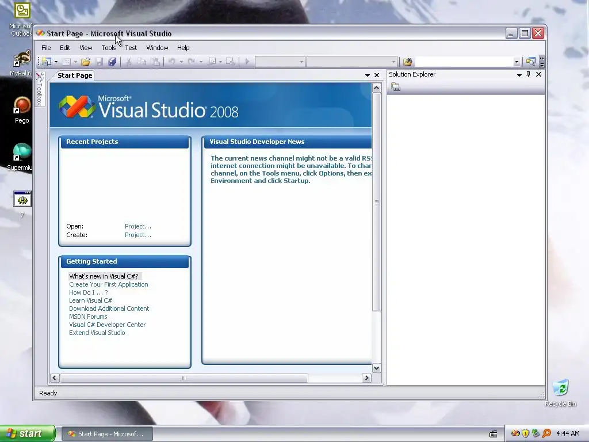589x442 pixels.
Task: Open the File menu
Action: click(x=46, y=48)
